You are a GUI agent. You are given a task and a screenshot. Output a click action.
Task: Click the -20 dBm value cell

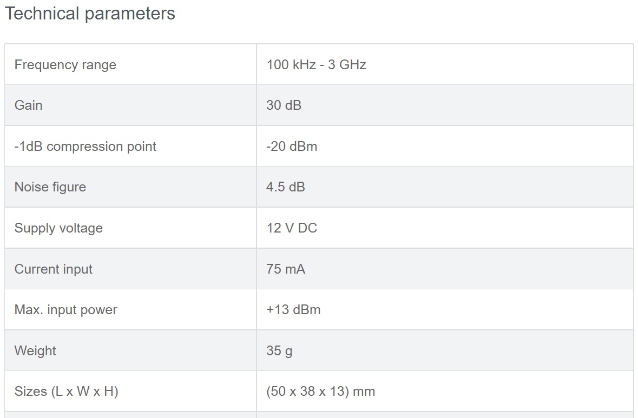(x=445, y=146)
